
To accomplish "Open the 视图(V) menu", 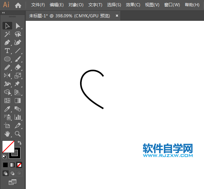I will click(152, 5).
